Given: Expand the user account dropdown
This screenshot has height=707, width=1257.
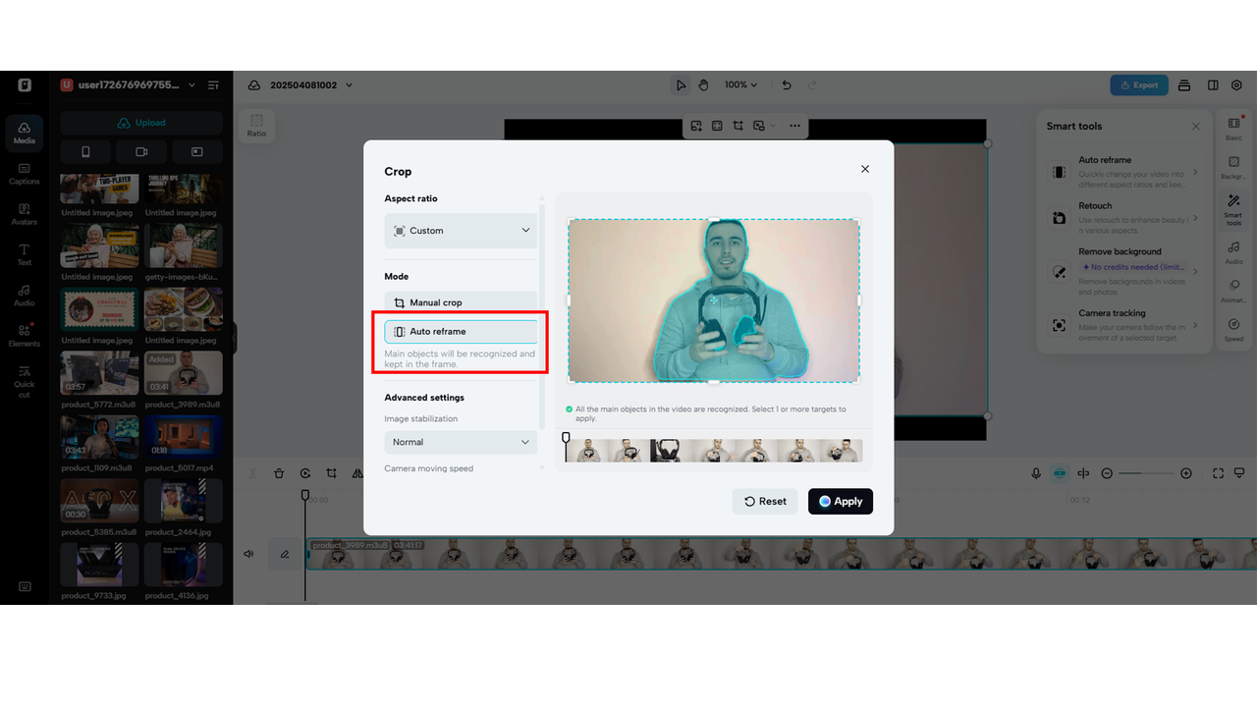Looking at the screenshot, I should [x=191, y=85].
